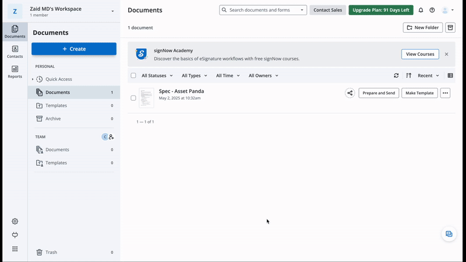Open settings gear in left rail
The width and height of the screenshot is (466, 262).
pyautogui.click(x=15, y=221)
